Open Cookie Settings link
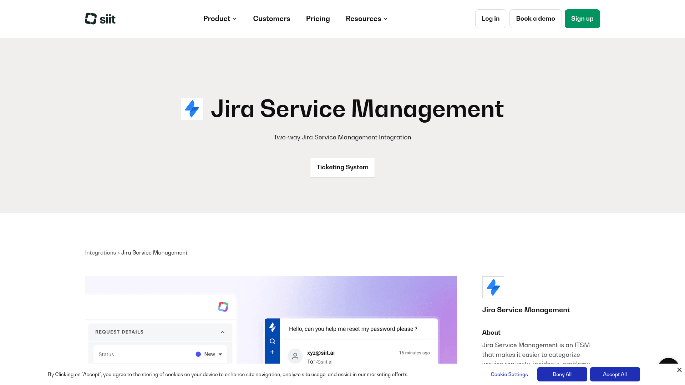685x385 pixels. coord(509,374)
